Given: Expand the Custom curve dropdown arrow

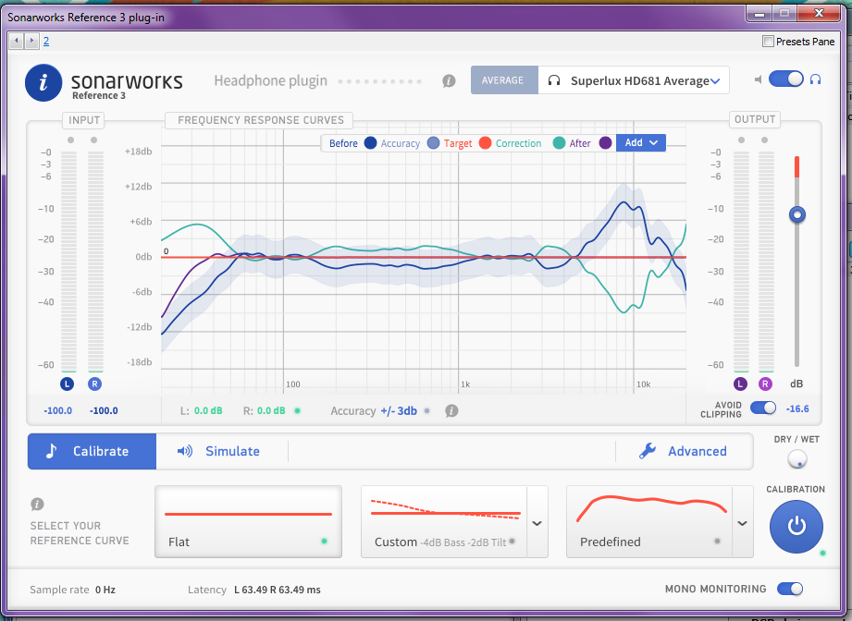Looking at the screenshot, I should point(537,523).
